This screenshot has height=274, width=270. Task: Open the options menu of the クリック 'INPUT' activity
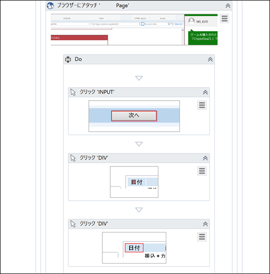202,105
